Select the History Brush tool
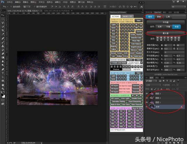This screenshot has width=187, height=144. coord(3,50)
